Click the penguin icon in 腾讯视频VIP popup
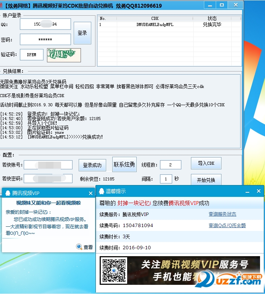 coord(8,193)
